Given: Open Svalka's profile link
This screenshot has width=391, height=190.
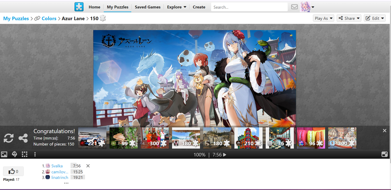Looking at the screenshot, I should (x=57, y=166).
